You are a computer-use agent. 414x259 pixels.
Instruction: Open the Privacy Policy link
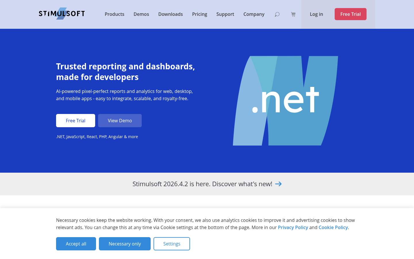point(293,227)
